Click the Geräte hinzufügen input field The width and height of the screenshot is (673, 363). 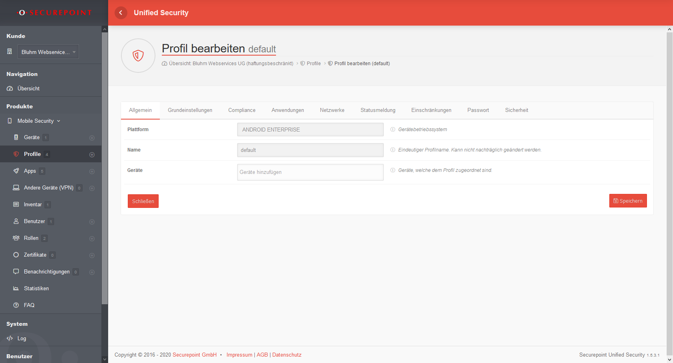pyautogui.click(x=310, y=172)
